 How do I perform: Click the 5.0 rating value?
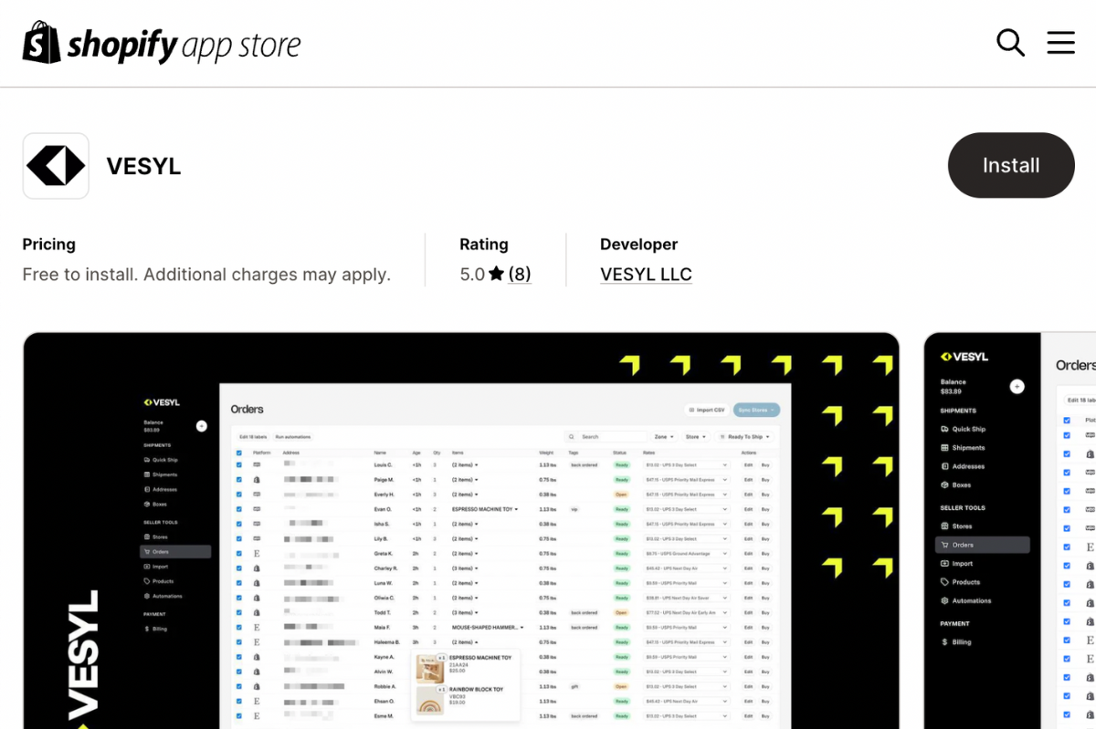(x=472, y=274)
